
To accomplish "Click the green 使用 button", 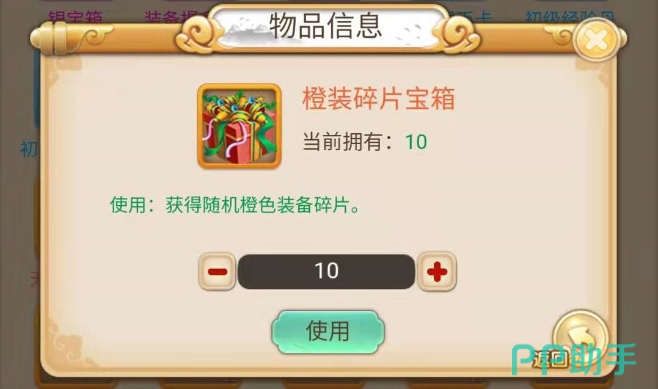I will tap(327, 332).
